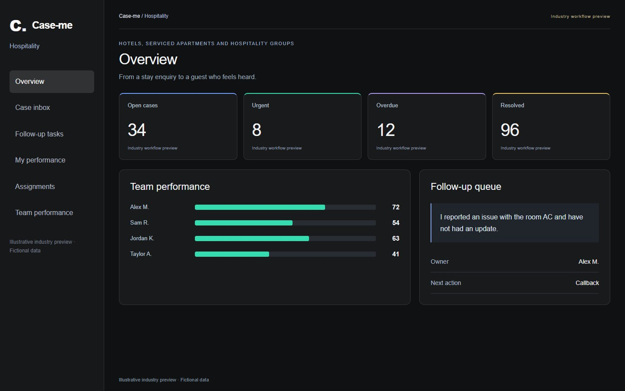Click the Follow-up queue heading
Viewport: 625px width, 391px height.
(x=466, y=187)
